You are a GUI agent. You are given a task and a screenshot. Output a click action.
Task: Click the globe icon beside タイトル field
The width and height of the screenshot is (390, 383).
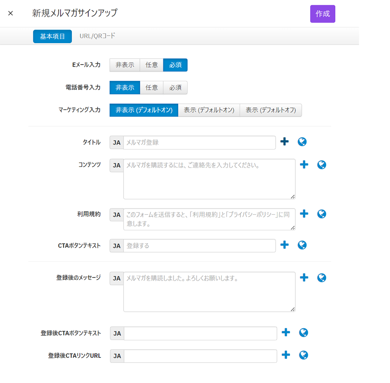tap(302, 142)
